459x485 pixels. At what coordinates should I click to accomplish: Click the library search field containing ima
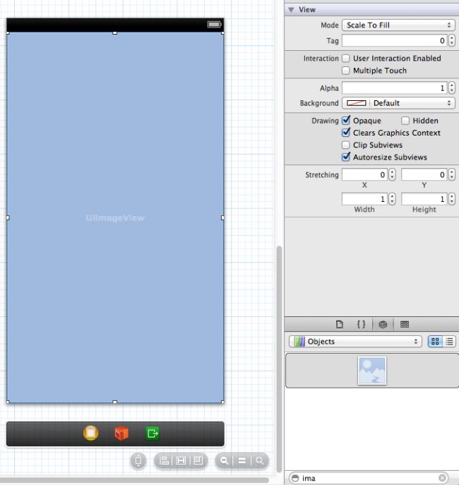pos(369,478)
